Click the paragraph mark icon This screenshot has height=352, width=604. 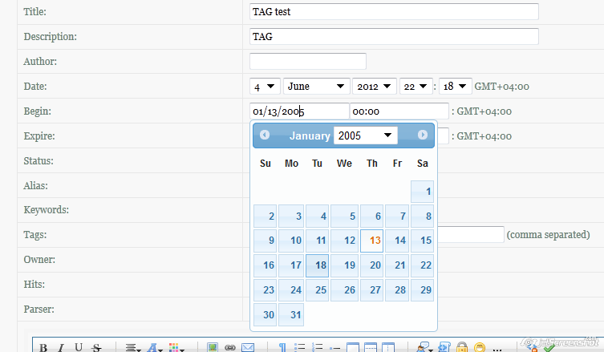(282, 347)
